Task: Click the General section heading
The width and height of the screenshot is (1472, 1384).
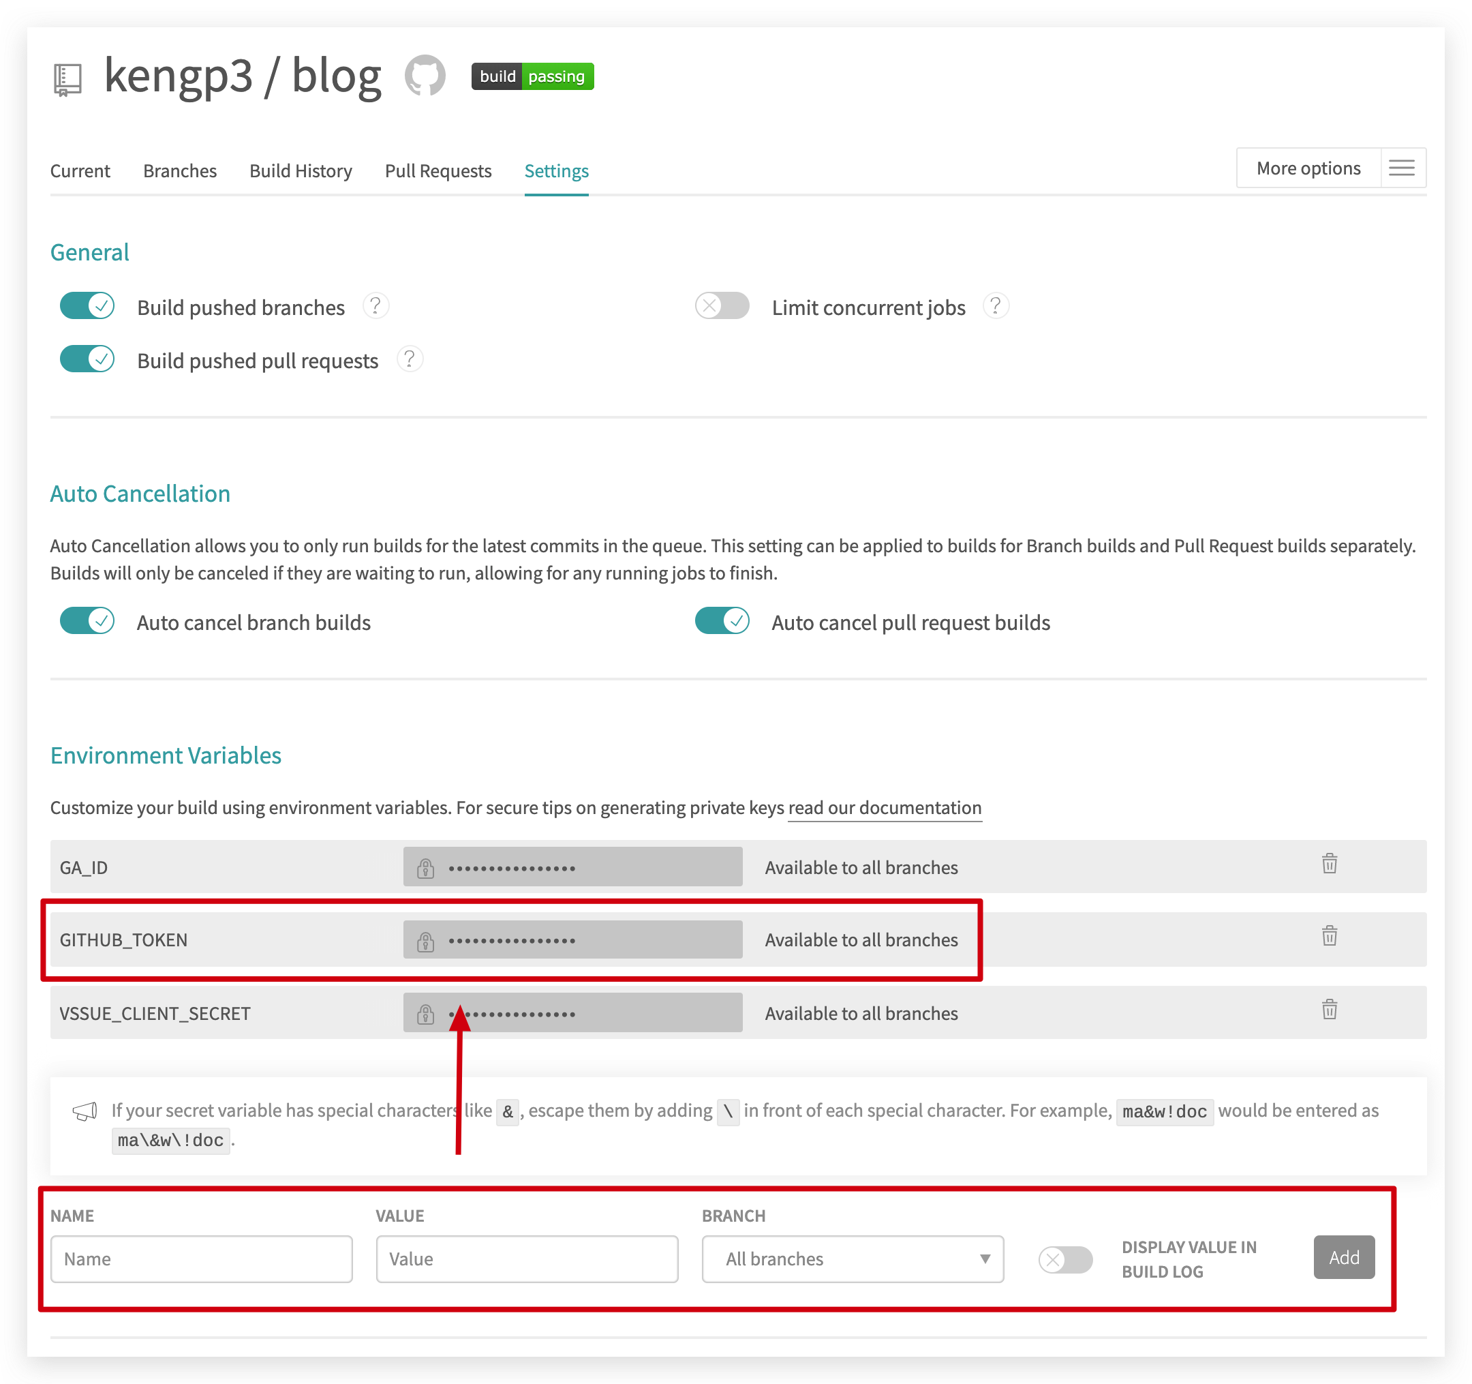Action: [x=89, y=253]
